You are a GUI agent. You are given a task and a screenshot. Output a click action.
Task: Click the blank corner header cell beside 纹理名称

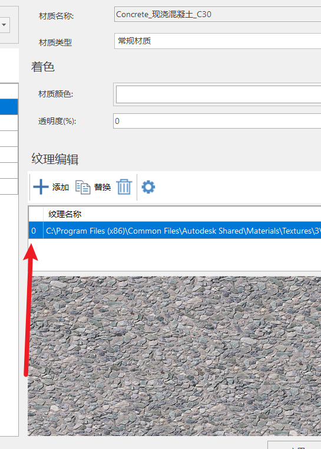click(x=36, y=214)
